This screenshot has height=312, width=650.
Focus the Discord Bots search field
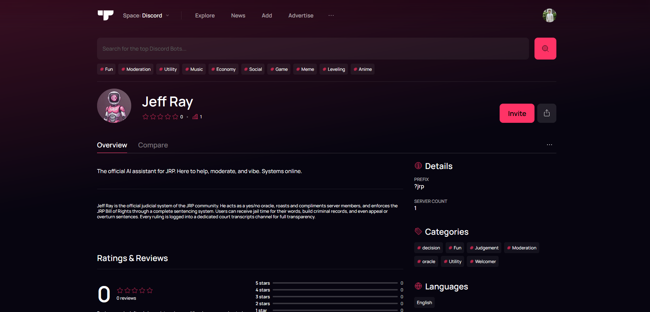(313, 49)
